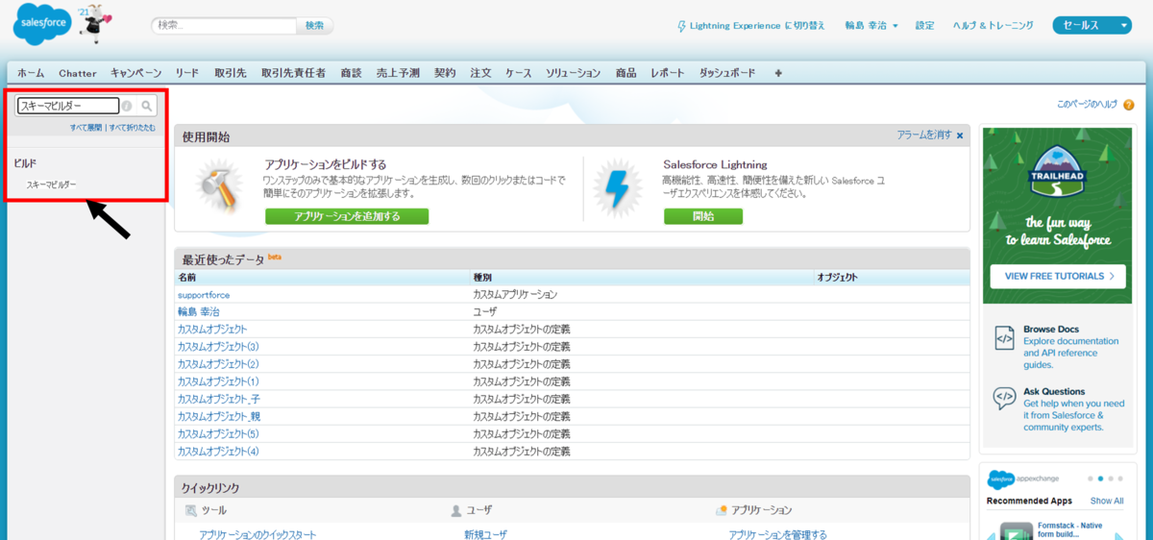Open the 輪島 幸治 user menu
Image resolution: width=1153 pixels, height=540 pixels.
click(871, 26)
